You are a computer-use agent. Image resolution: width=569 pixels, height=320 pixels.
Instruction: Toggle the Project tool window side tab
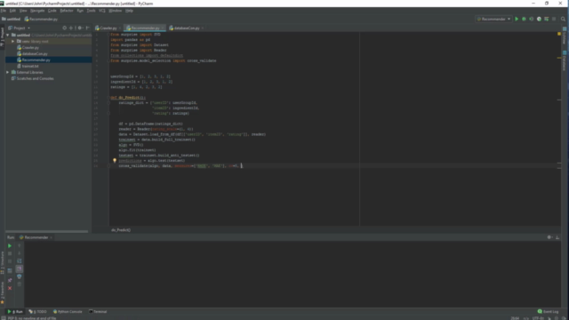[2, 37]
